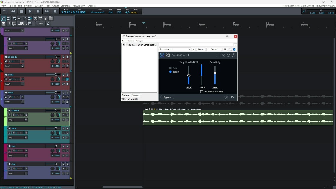The height and width of the screenshot is (189, 336).
Task: Open the virtual MIDI keyboard icon
Action: pos(30,24)
